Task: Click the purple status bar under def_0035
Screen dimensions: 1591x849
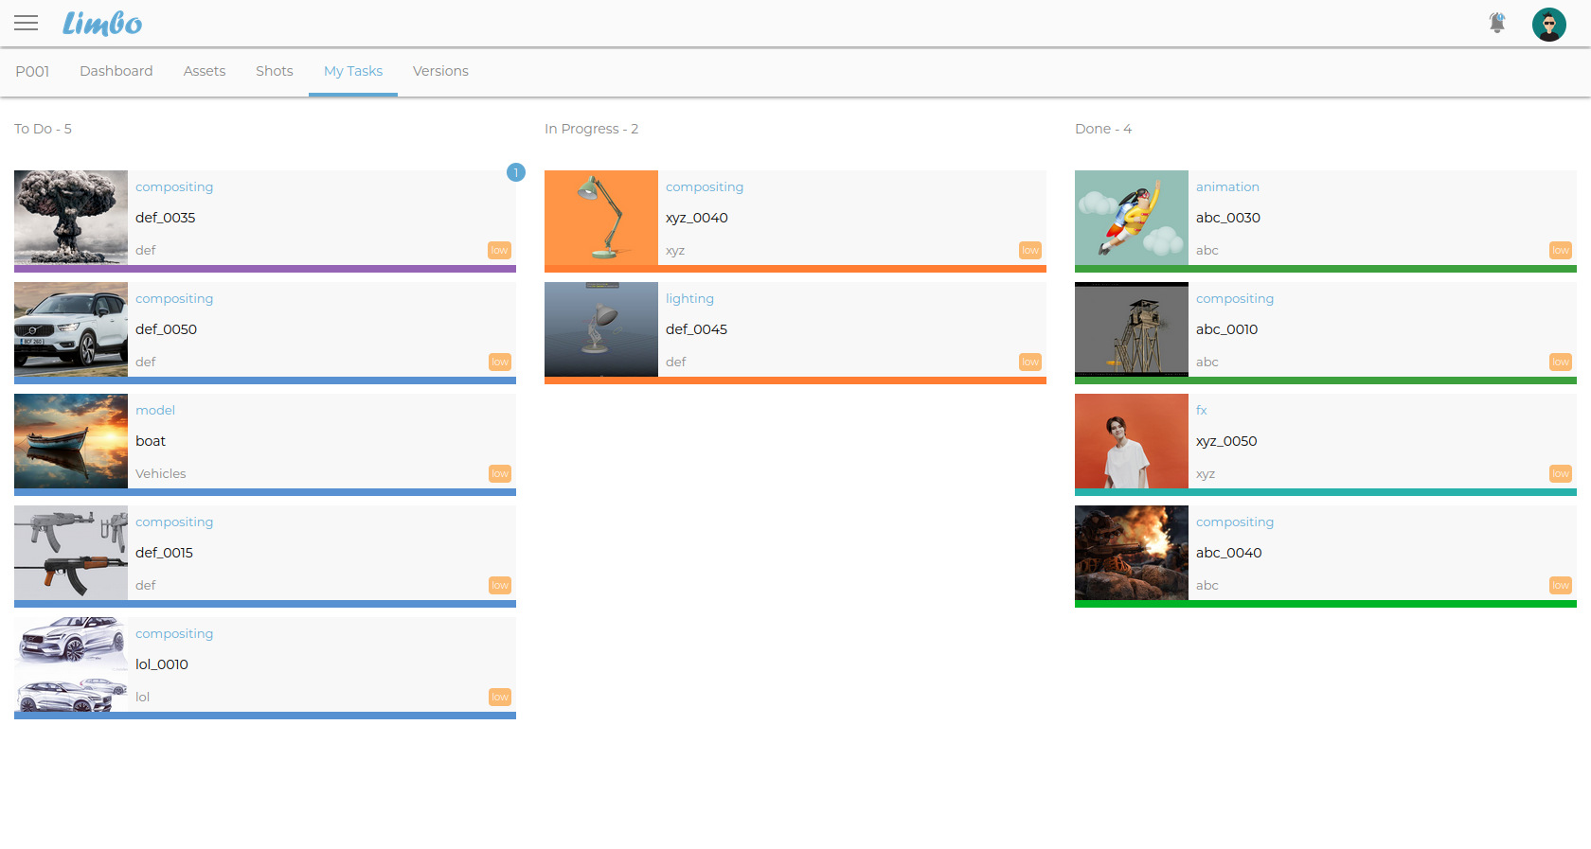Action: coord(265,269)
